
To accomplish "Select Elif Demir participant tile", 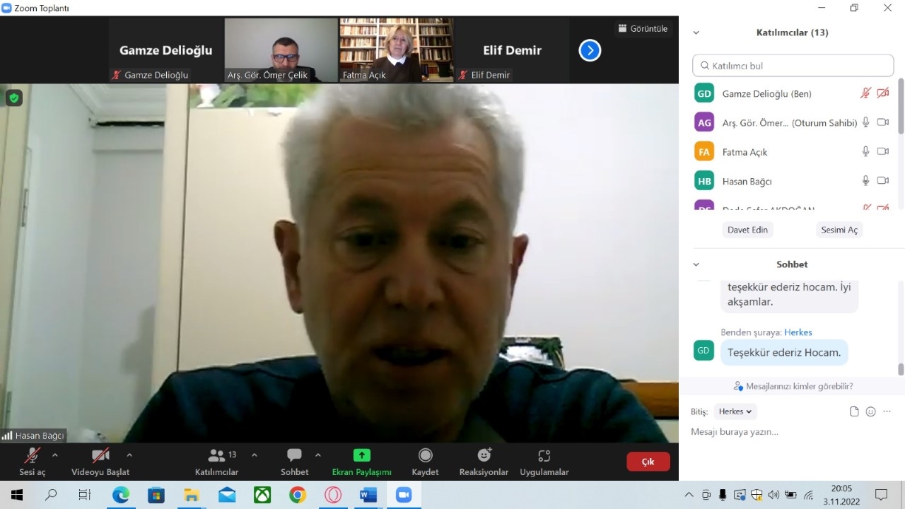I will click(512, 50).
